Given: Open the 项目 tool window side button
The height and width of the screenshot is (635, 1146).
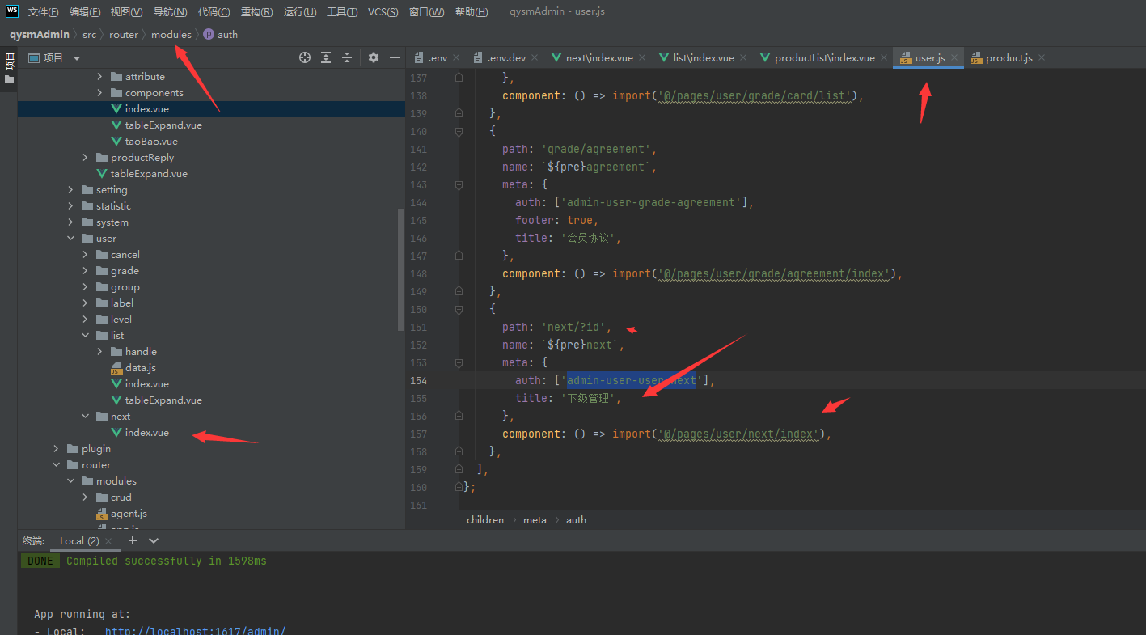Looking at the screenshot, I should [x=9, y=69].
